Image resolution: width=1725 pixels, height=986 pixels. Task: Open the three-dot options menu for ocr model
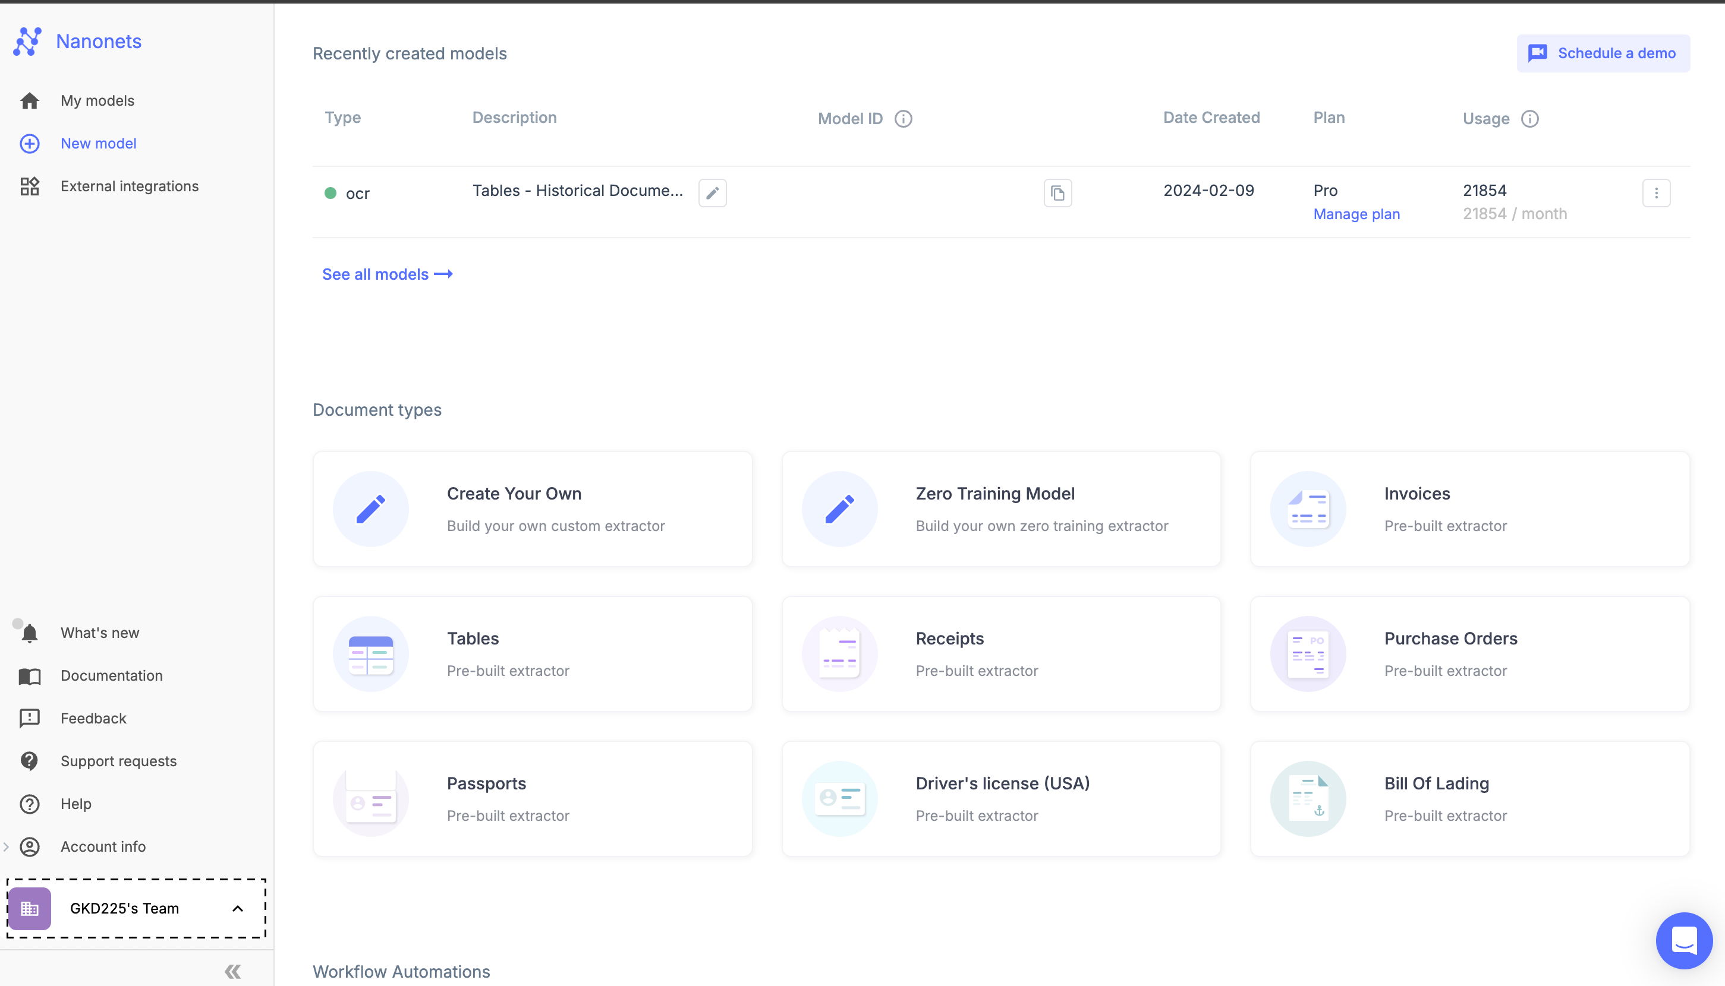point(1656,193)
